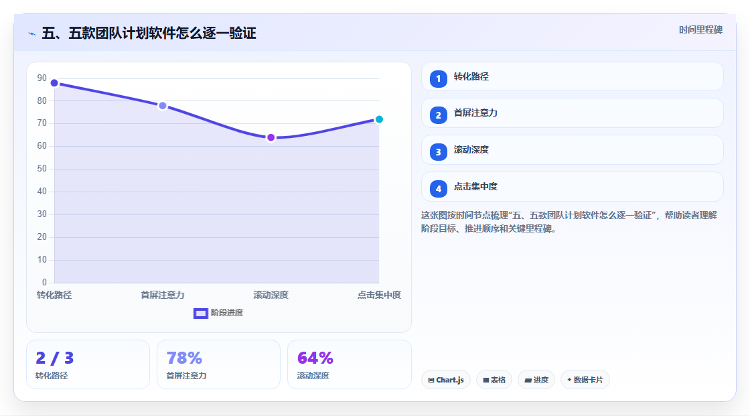Click the 转化路径 data point at 88
Image resolution: width=750 pixels, height=416 pixels.
[54, 83]
